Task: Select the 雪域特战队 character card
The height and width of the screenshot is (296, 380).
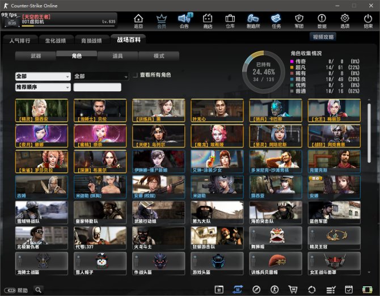Action: coord(41,213)
